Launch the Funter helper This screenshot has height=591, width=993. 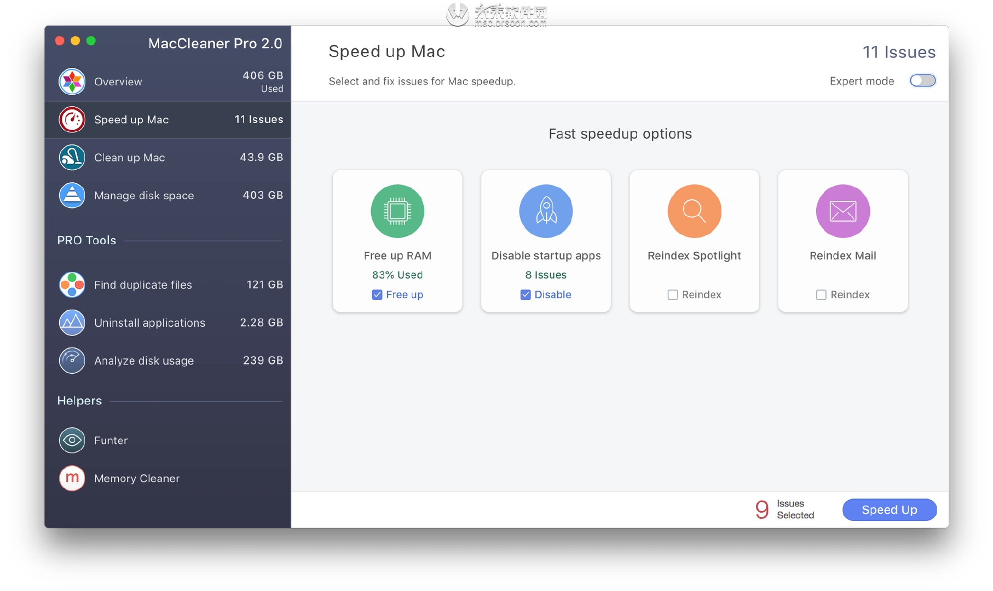pos(168,440)
